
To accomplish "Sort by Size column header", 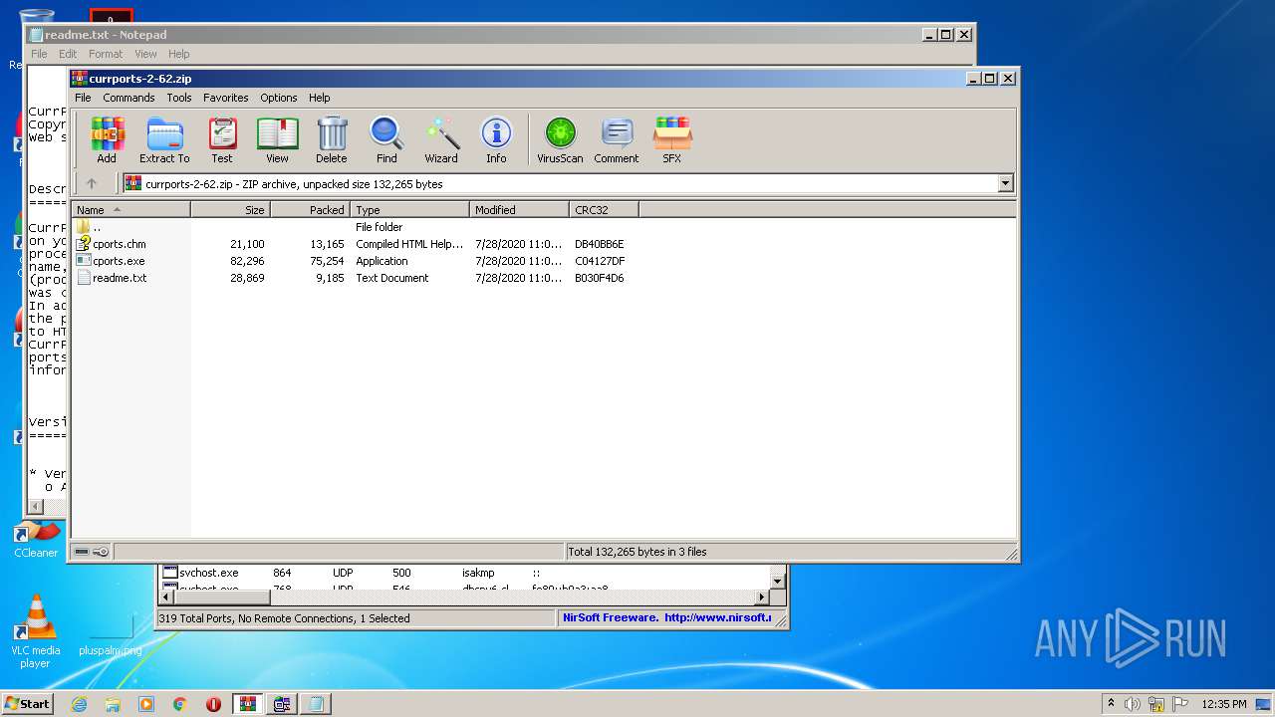I will click(x=230, y=210).
